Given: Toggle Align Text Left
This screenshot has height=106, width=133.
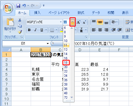Looking at the screenshot, I should (x=94, y=30).
